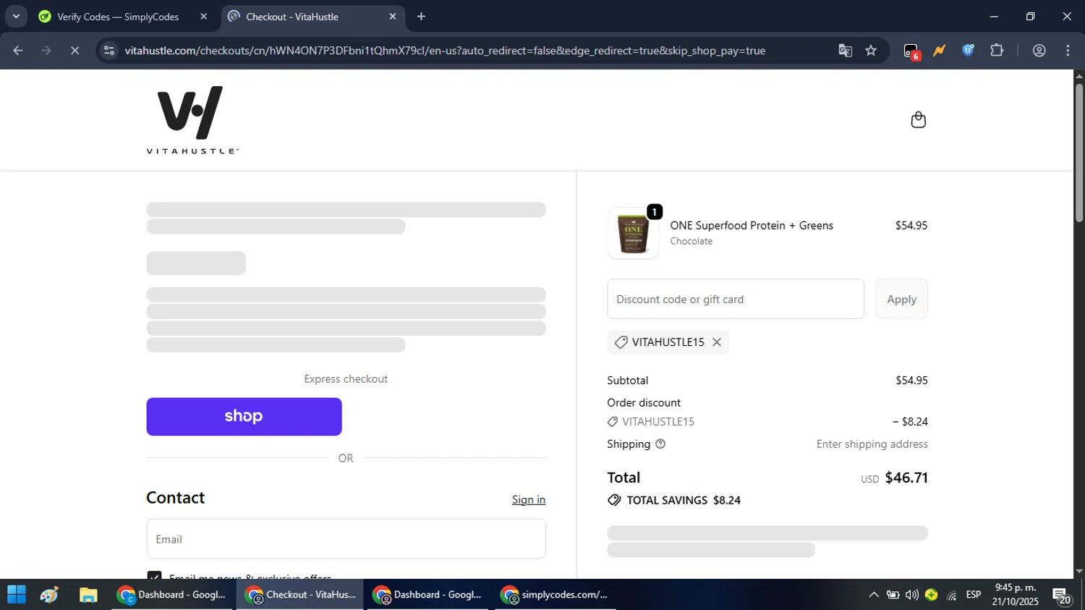This screenshot has height=610, width=1085.
Task: Open the Wi-Fi network tray icon
Action: click(x=952, y=595)
